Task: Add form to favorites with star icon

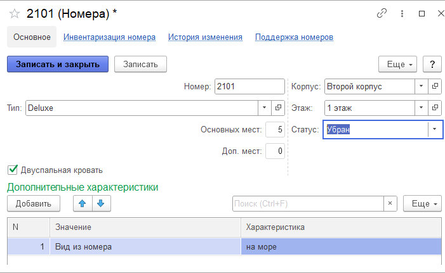Action: coord(14,13)
